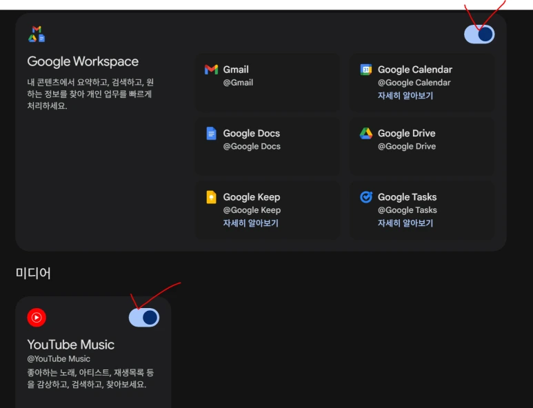This screenshot has width=533, height=408.
Task: Open 자세히 알아보기 link under Google Keep
Action: [250, 223]
